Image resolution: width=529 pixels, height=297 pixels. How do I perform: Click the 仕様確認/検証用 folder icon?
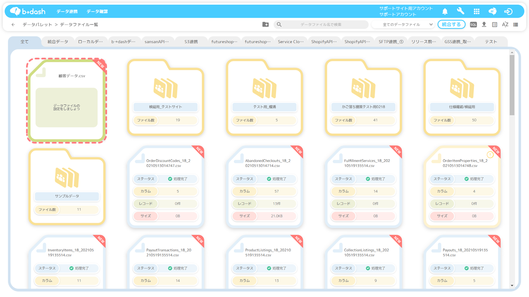pos(462,88)
